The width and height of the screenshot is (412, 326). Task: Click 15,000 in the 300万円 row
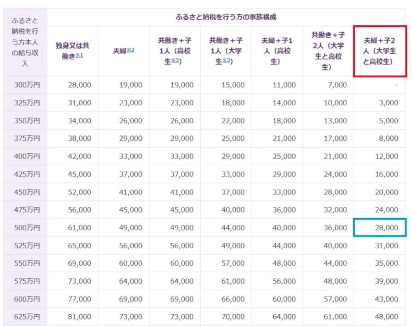tap(233, 85)
